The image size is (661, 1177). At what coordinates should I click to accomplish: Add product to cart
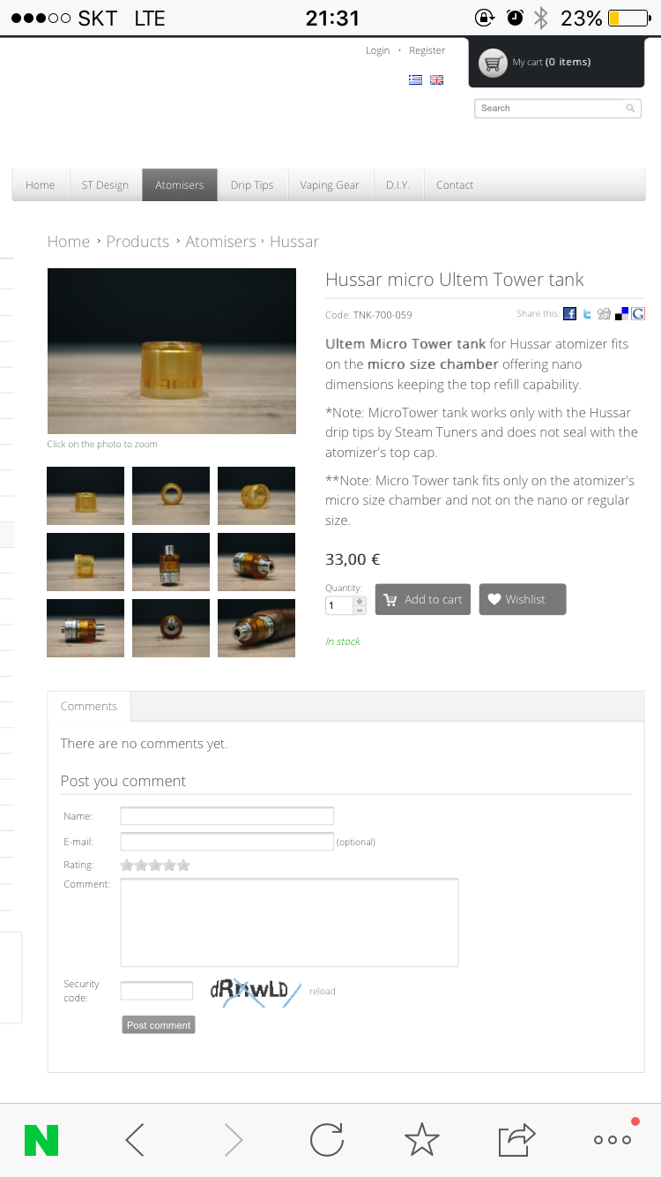423,600
